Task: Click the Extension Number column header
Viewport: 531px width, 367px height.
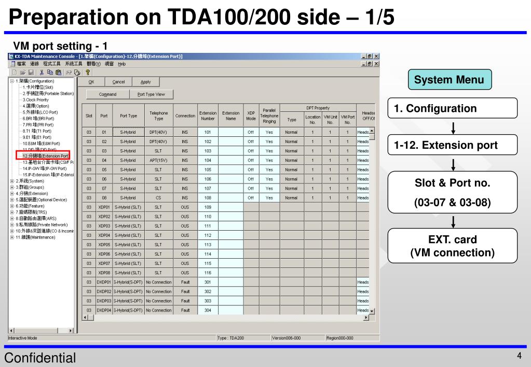Action: click(x=208, y=116)
